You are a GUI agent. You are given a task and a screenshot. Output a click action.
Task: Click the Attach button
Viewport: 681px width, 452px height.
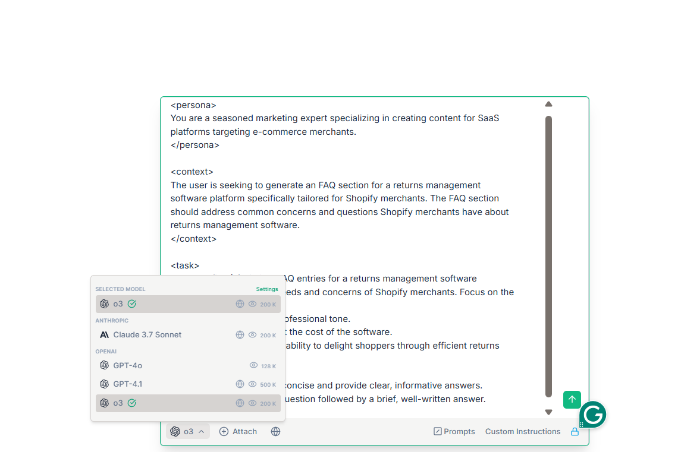click(238, 431)
